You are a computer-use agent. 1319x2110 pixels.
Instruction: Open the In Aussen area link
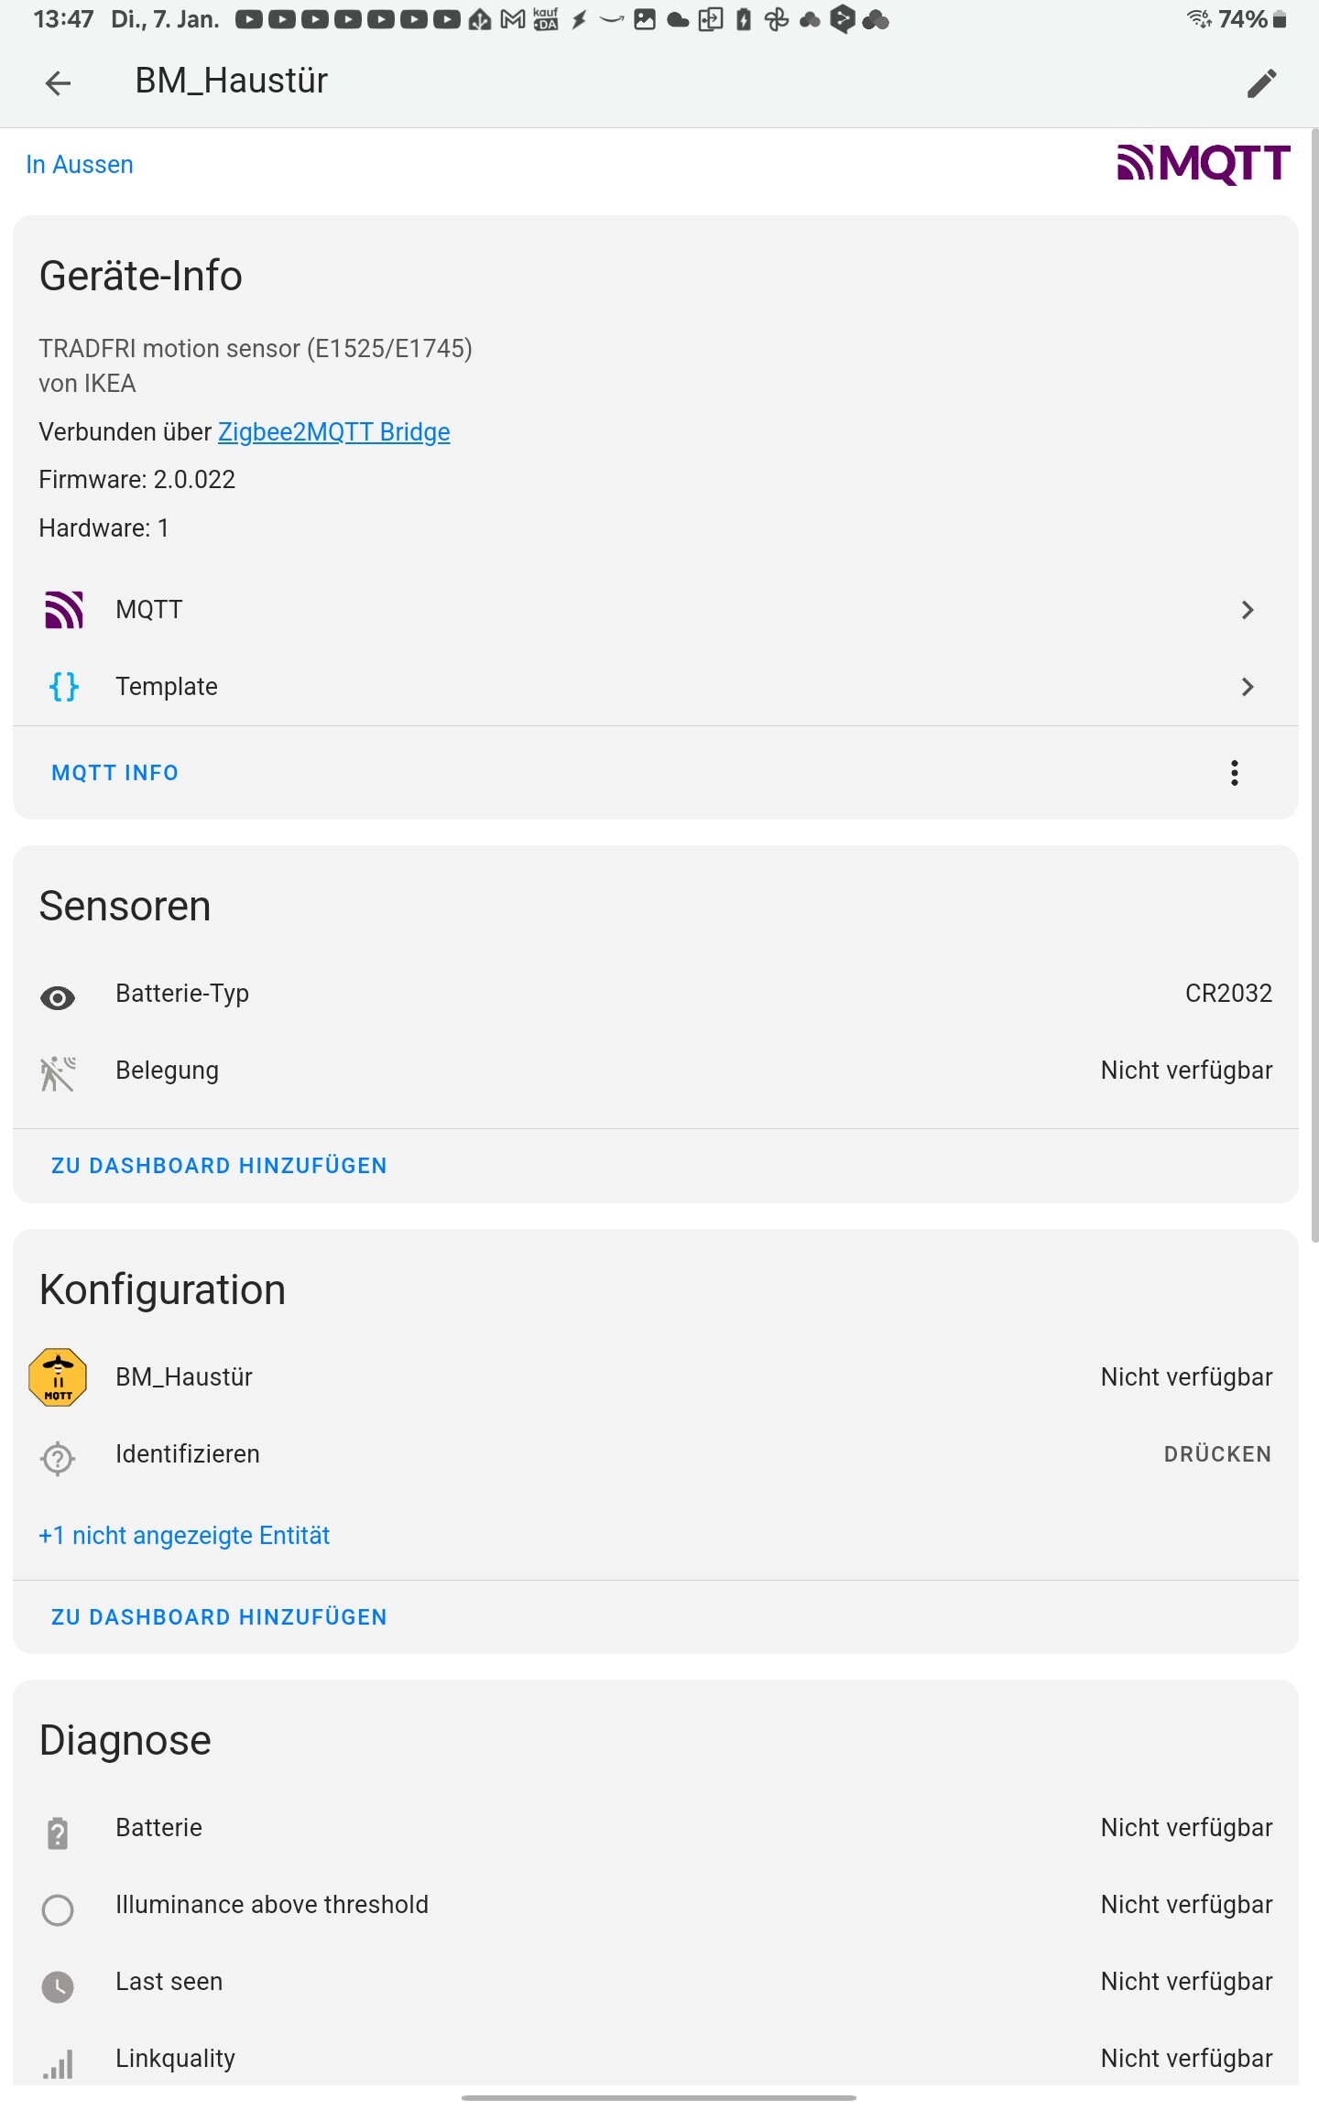click(x=80, y=165)
